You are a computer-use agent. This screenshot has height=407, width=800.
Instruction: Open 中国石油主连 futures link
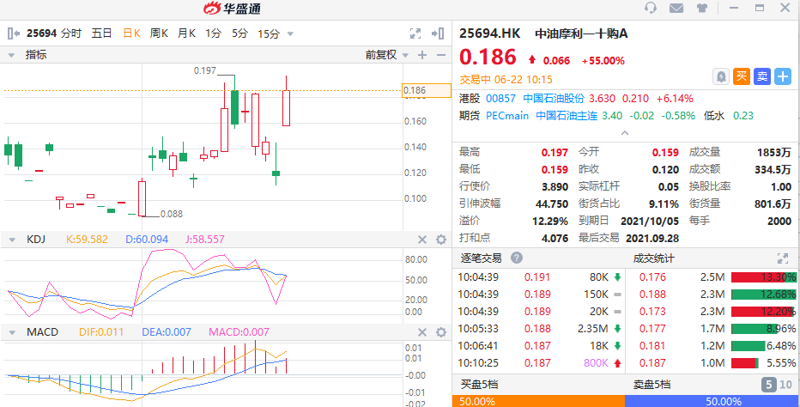[x=567, y=116]
